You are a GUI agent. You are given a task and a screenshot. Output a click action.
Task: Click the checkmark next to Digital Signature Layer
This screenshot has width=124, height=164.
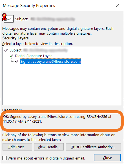pyautogui.click(x=12, y=56)
